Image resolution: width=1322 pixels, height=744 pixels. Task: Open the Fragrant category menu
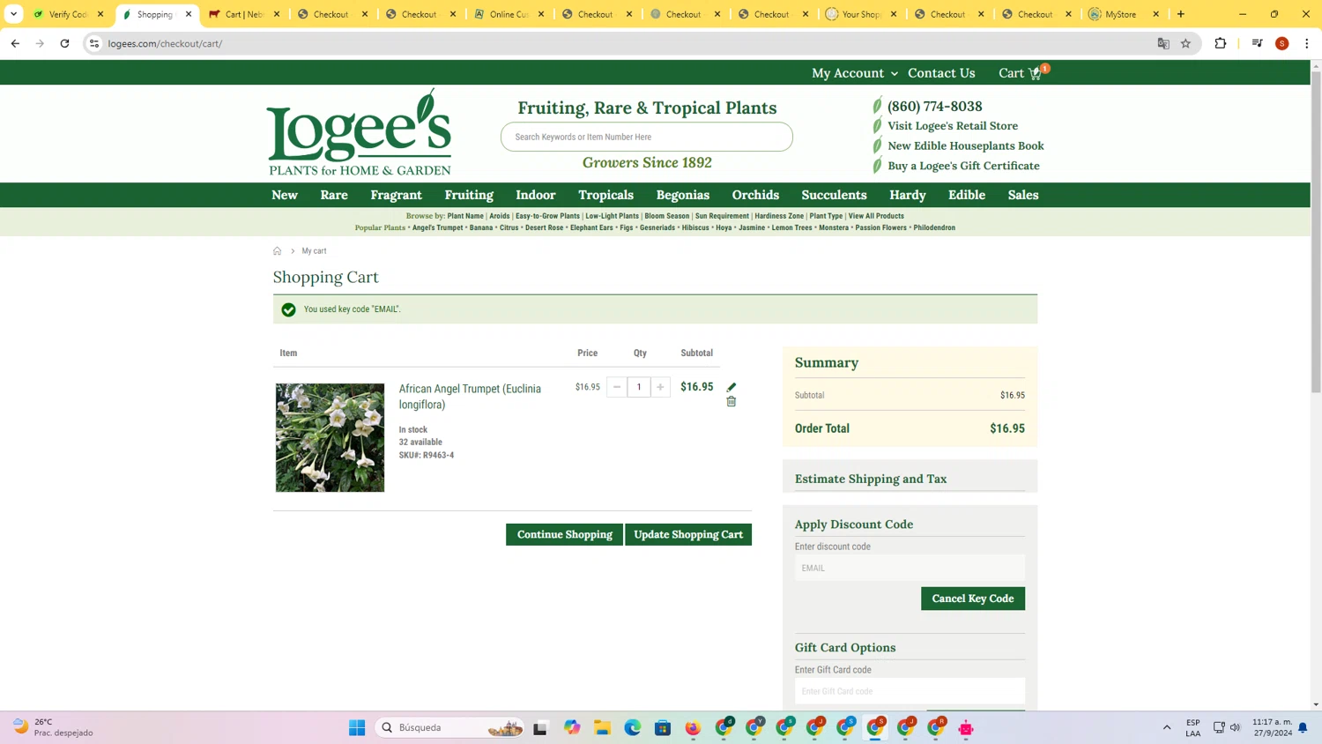click(396, 195)
